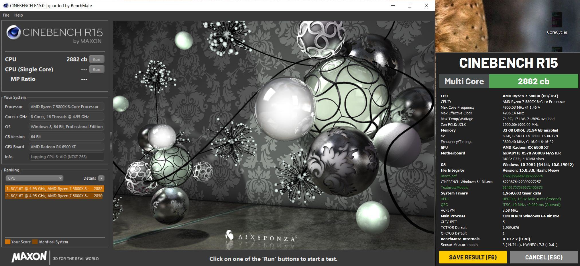The height and width of the screenshot is (266, 580).
Task: Click Max Core Frequency value 4950.53 MHz
Action: (x=521, y=108)
